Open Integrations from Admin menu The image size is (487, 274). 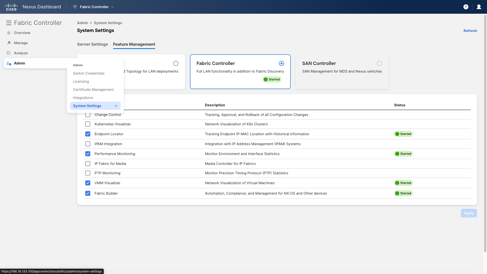click(x=95, y=98)
